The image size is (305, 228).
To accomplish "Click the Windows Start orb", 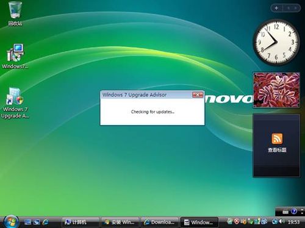I will click(x=11, y=222).
